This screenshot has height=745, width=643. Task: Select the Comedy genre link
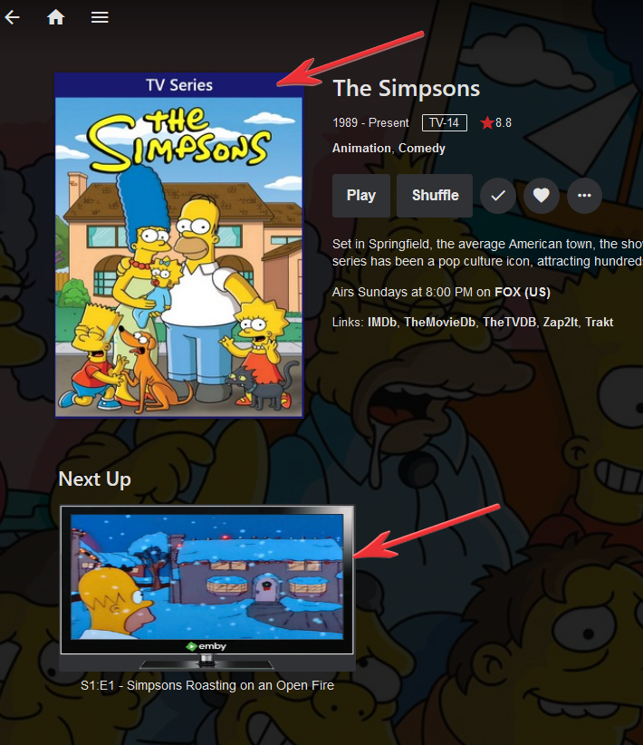(422, 149)
